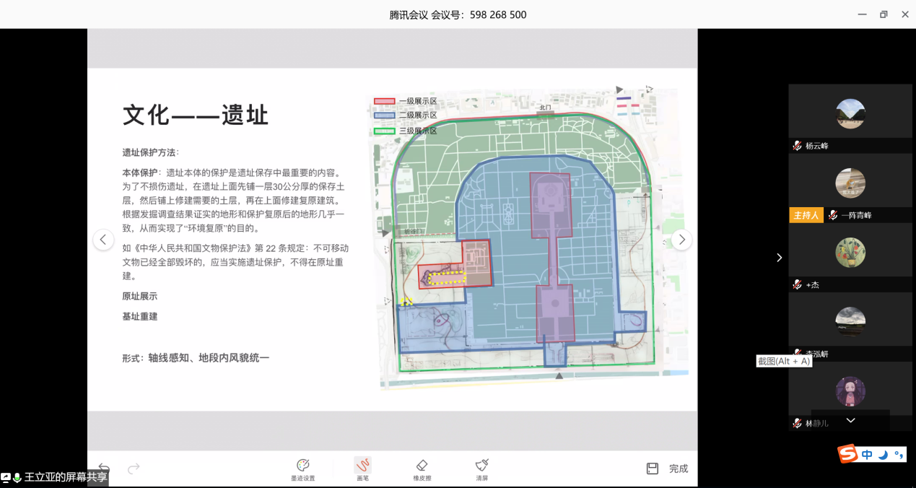Select 杨云峰's video avatar
The height and width of the screenshot is (488, 916).
pos(850,113)
